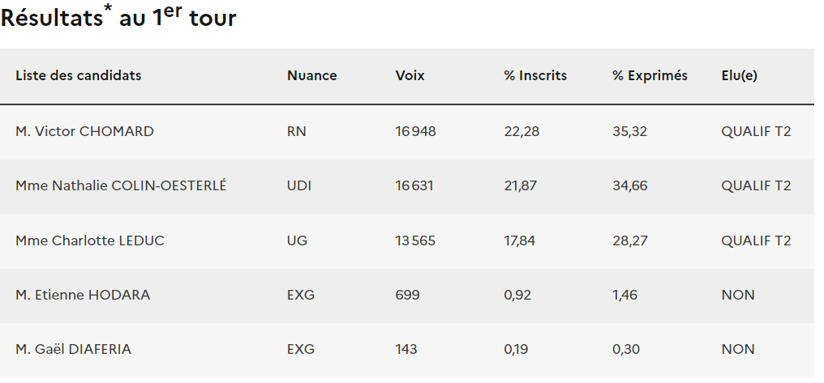Select the 143 votes cell
The width and height of the screenshot is (824, 383).
[406, 350]
